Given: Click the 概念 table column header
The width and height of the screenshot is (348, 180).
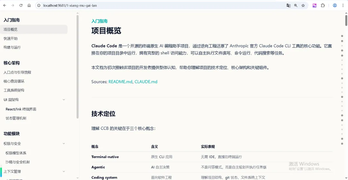Looking at the screenshot, I should point(95,147).
